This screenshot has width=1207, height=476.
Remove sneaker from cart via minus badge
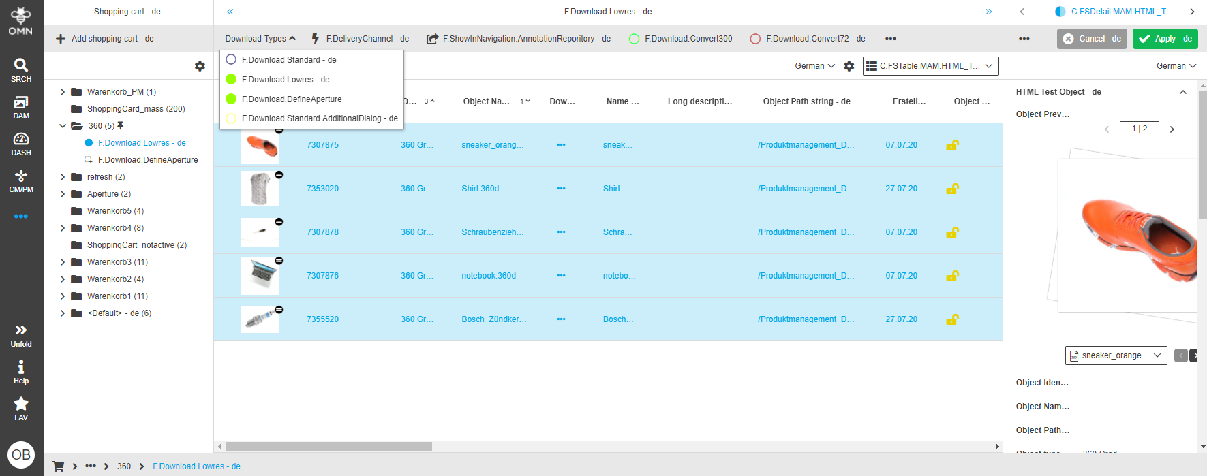coord(279,130)
